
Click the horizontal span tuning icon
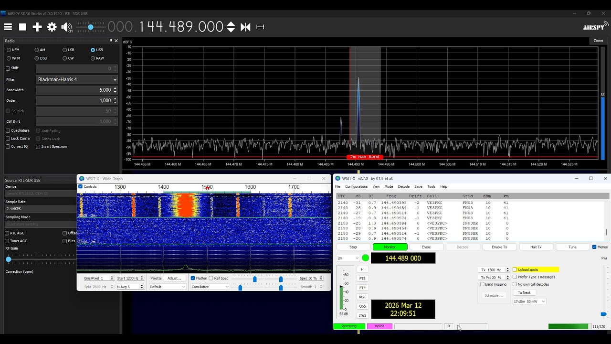260,27
